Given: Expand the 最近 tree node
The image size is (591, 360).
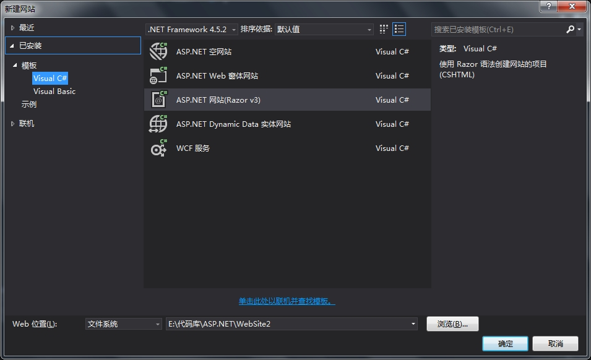Looking at the screenshot, I should click(12, 27).
